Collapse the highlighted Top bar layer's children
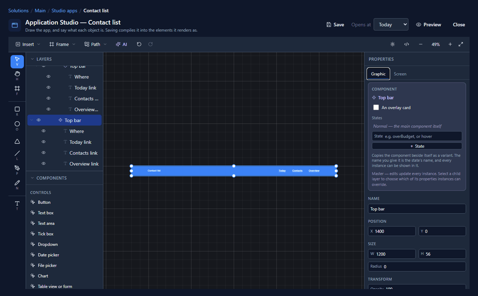 [x=32, y=120]
